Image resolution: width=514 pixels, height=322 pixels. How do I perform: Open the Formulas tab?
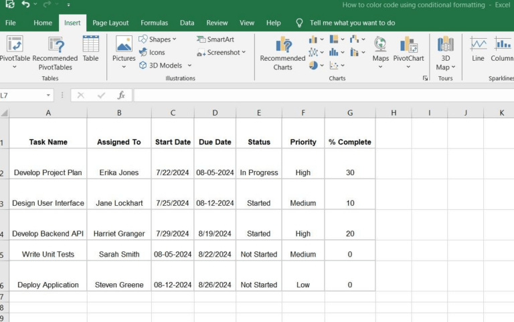(x=154, y=23)
